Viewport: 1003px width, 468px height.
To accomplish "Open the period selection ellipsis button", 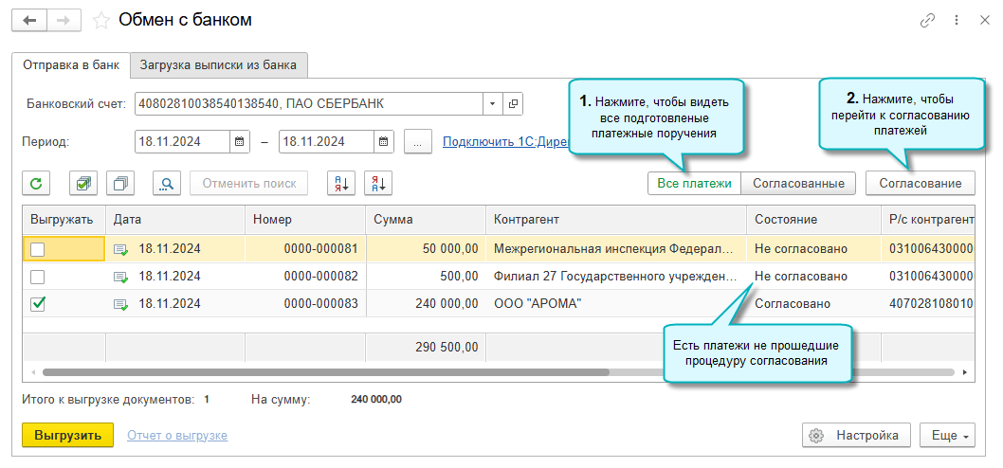I will click(x=418, y=141).
